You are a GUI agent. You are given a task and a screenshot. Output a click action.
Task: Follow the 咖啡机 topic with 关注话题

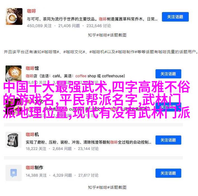[168, 140]
